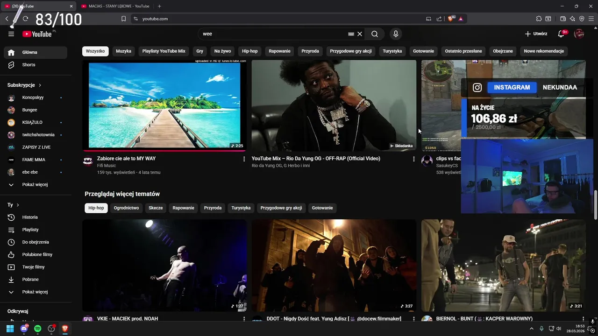Open the Utwórz create button
The width and height of the screenshot is (598, 336).
pyautogui.click(x=536, y=34)
